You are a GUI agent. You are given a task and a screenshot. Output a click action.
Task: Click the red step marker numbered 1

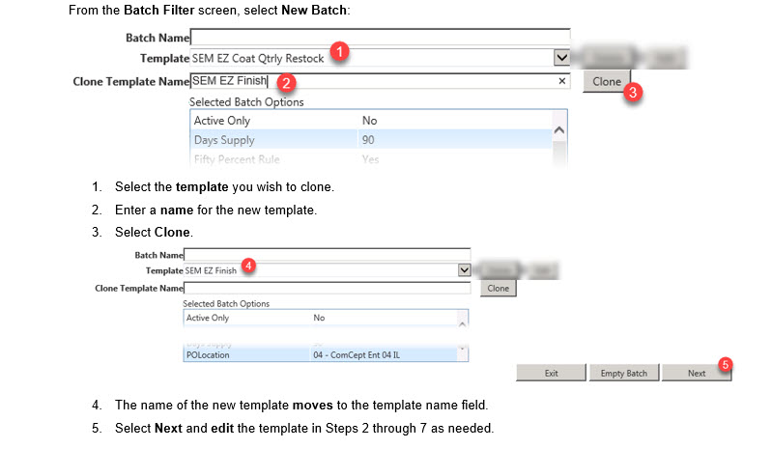click(339, 53)
